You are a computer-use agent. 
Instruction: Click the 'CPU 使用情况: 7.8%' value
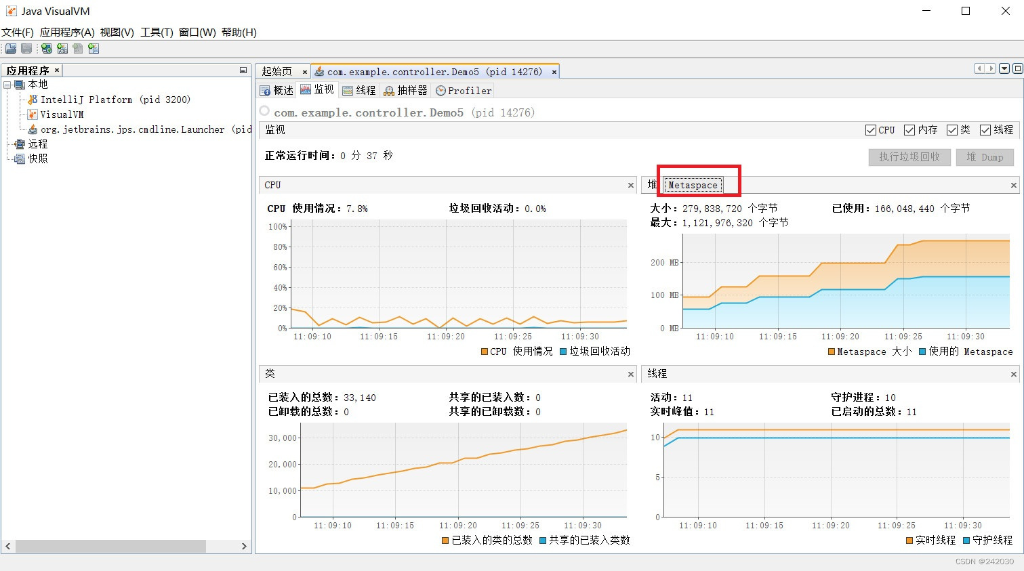317,209
